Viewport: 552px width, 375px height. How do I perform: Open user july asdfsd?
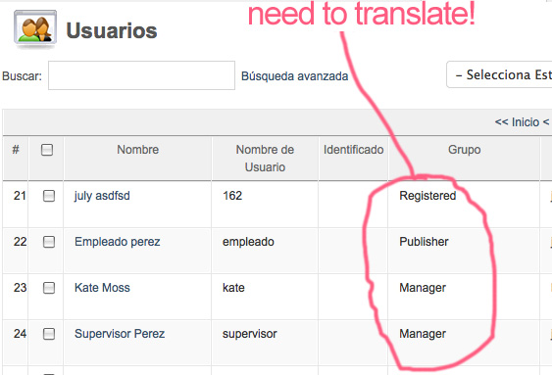(102, 196)
